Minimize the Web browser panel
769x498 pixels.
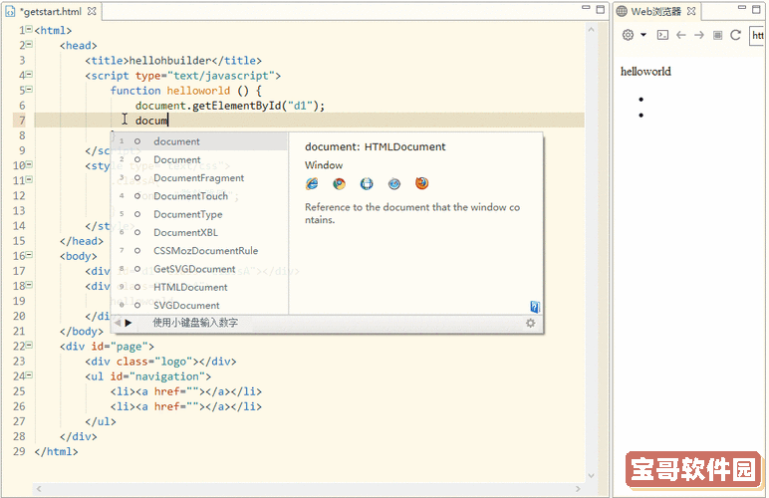pyautogui.click(x=742, y=8)
